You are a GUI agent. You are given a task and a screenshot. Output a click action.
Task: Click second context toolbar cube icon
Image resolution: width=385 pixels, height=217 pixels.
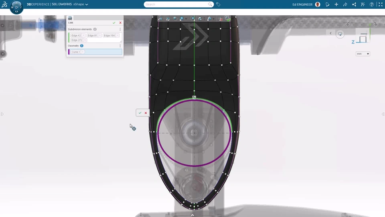pos(168,19)
